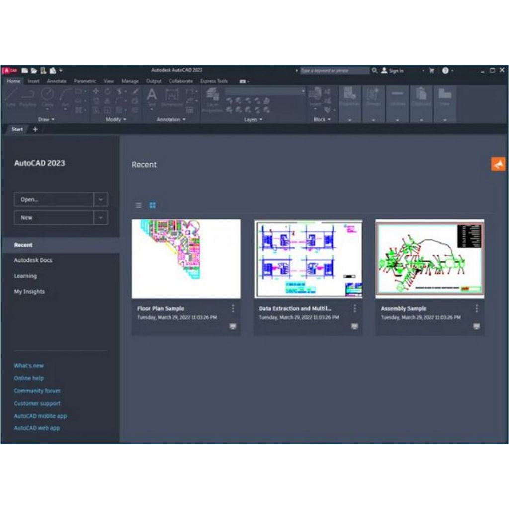Click the keyword search input field
This screenshot has height=509, width=509.
tap(335, 70)
